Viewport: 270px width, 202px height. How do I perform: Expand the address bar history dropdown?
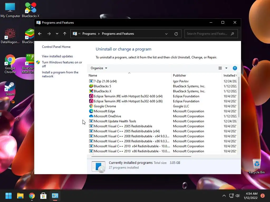pyautogui.click(x=166, y=34)
